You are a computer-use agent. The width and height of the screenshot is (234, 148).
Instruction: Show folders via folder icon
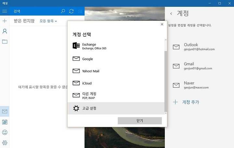point(5,42)
